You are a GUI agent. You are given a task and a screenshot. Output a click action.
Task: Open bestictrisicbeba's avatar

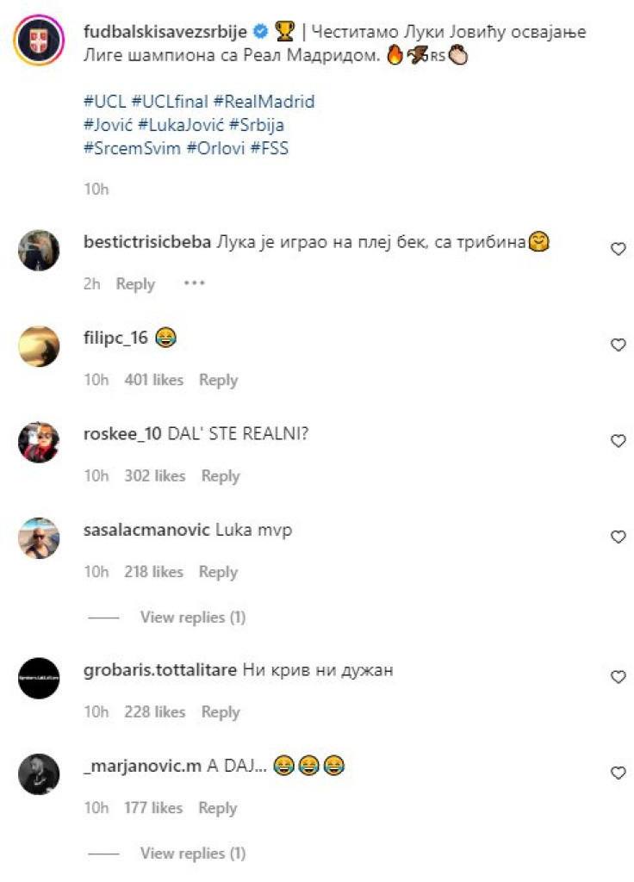tap(39, 251)
